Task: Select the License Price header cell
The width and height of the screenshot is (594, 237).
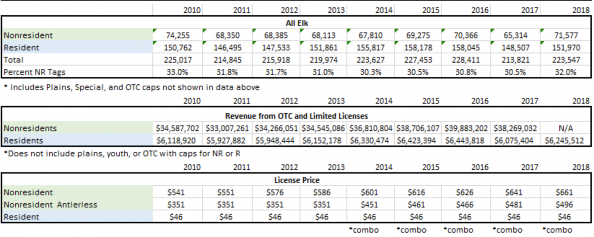Action: click(296, 180)
